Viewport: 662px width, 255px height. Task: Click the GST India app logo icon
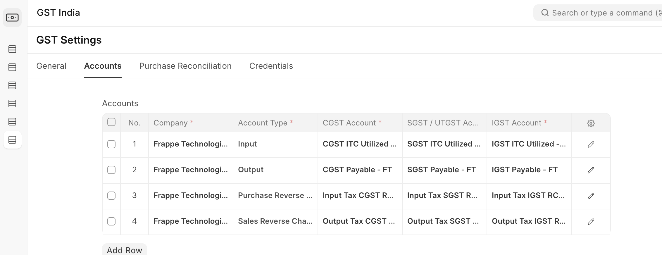12,18
